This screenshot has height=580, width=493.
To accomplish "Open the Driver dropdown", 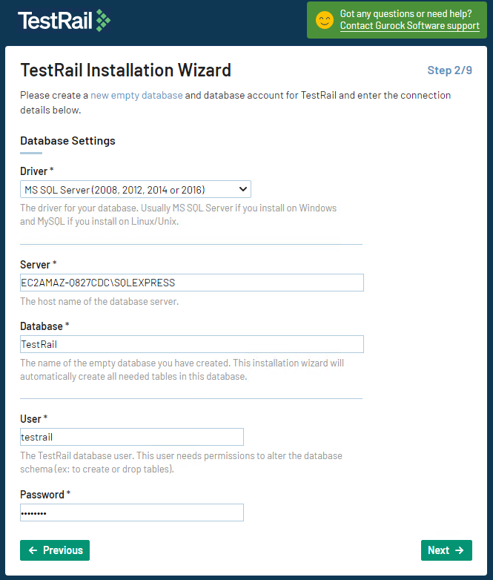I will (x=136, y=189).
